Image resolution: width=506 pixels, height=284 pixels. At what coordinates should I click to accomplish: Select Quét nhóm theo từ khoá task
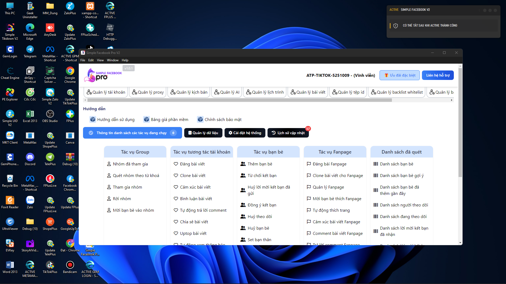pos(133,175)
